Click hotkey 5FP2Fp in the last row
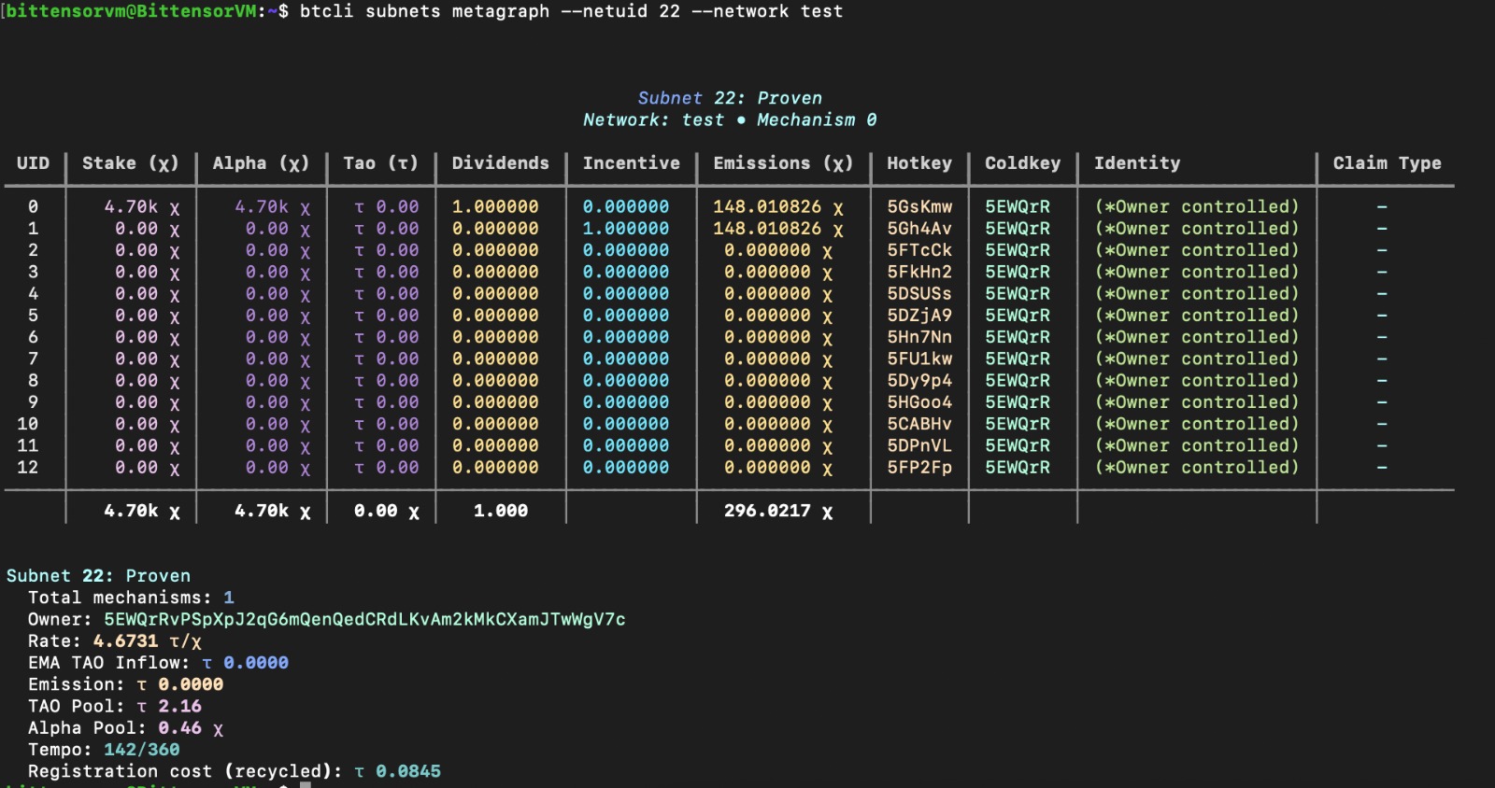Image resolution: width=1495 pixels, height=788 pixels. pyautogui.click(x=919, y=467)
